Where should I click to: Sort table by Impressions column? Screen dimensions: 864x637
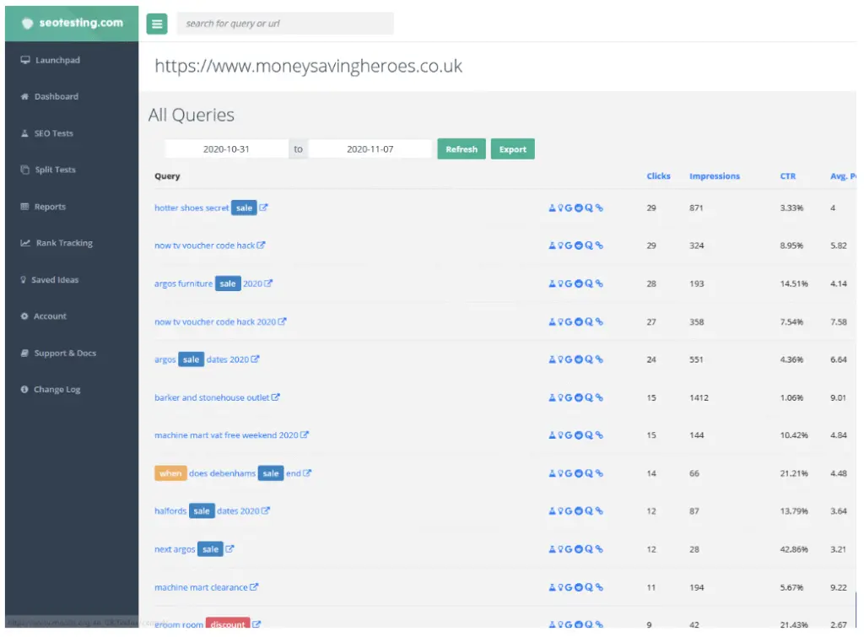pyautogui.click(x=714, y=175)
